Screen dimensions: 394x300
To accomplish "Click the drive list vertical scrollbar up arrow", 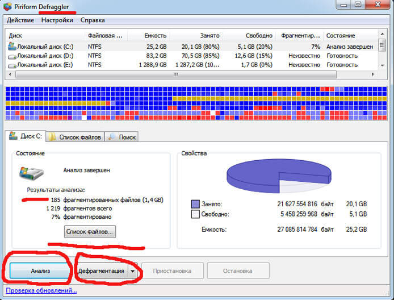I will pos(382,34).
